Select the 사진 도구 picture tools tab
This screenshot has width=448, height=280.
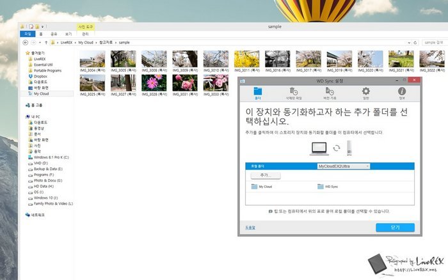pyautogui.click(x=85, y=27)
